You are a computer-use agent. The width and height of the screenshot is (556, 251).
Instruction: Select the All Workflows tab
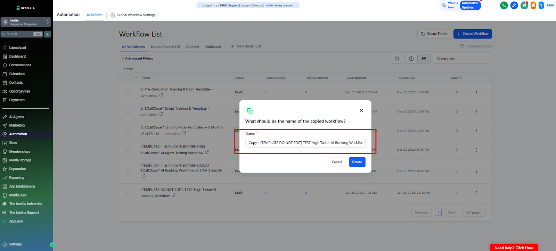[x=133, y=47]
